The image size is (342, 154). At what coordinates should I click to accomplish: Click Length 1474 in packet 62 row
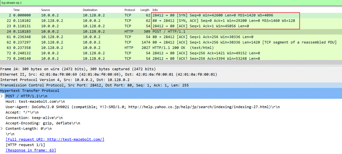[x=145, y=42]
